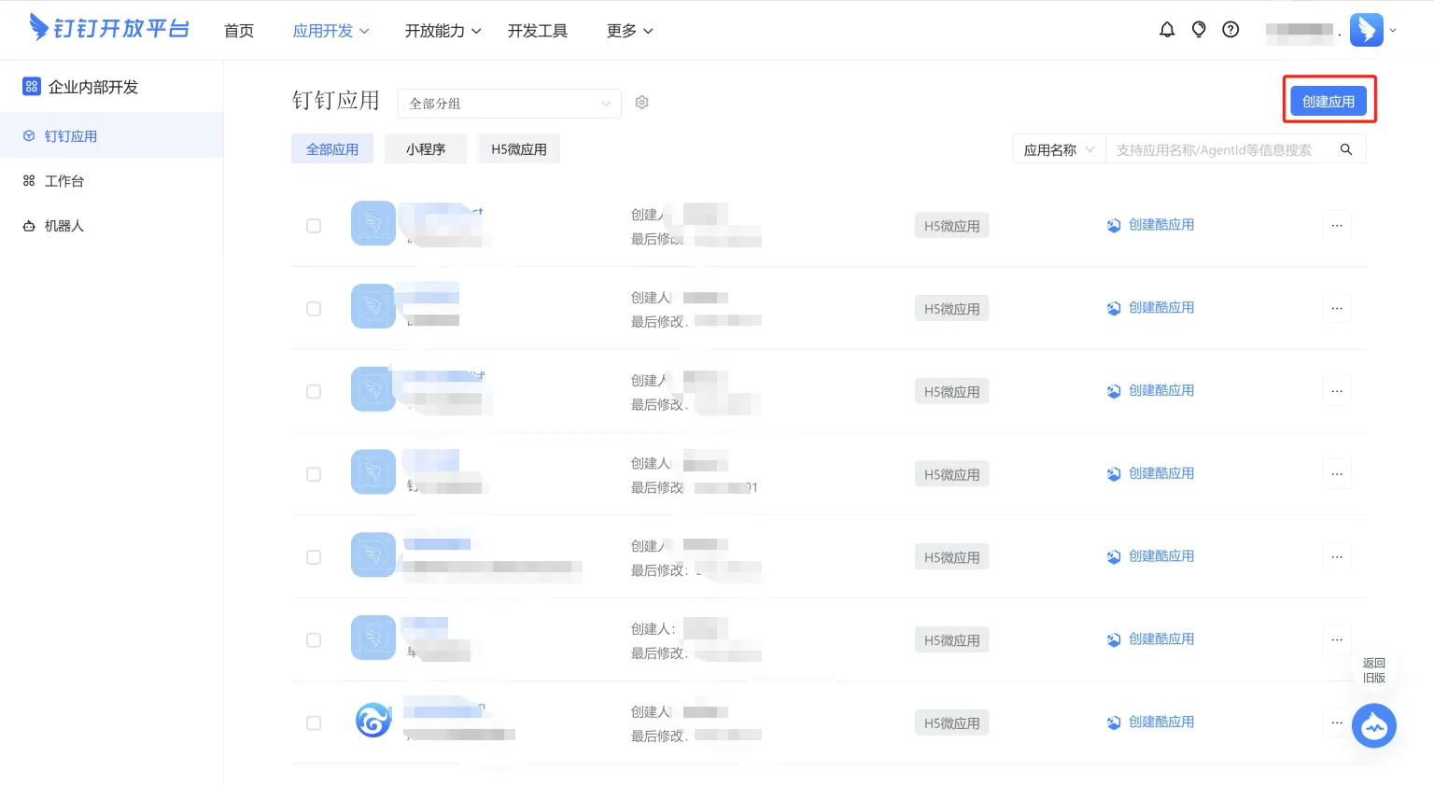Open more options (…) in first row

coord(1337,225)
